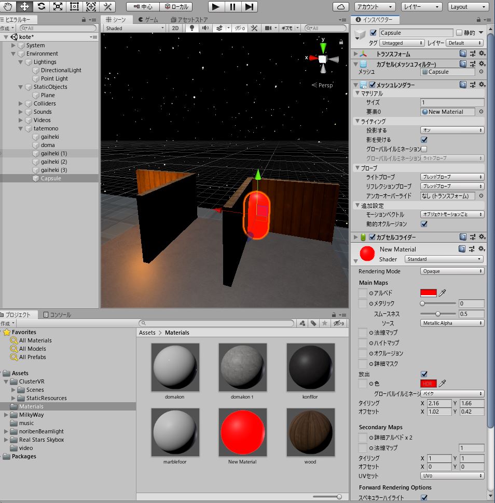Screen dimensions: 495x503
Task: Open material picker for New Material
Action: click(481, 112)
